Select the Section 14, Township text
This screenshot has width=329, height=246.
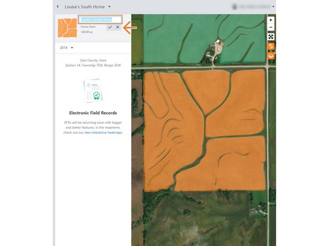[x=93, y=65]
